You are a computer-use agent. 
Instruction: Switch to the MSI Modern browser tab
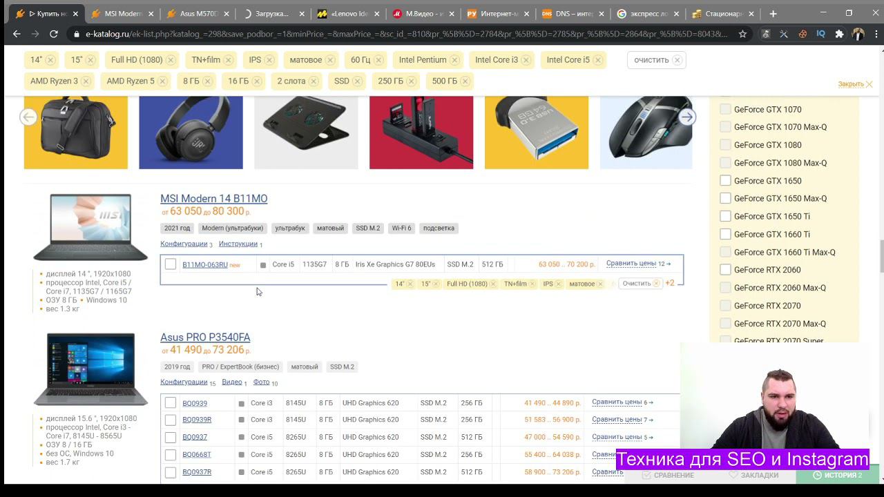pyautogui.click(x=124, y=14)
